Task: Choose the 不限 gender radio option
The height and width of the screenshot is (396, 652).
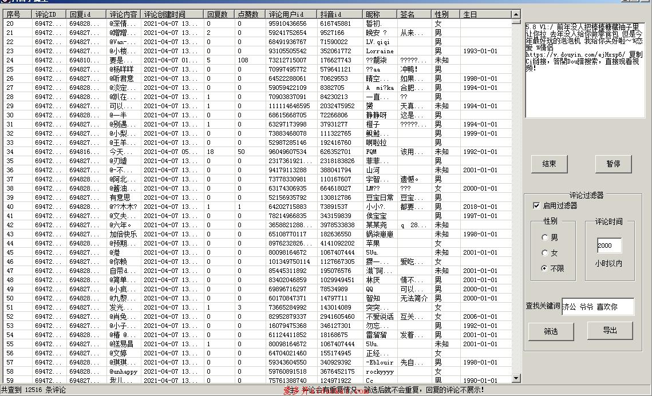Action: (544, 268)
